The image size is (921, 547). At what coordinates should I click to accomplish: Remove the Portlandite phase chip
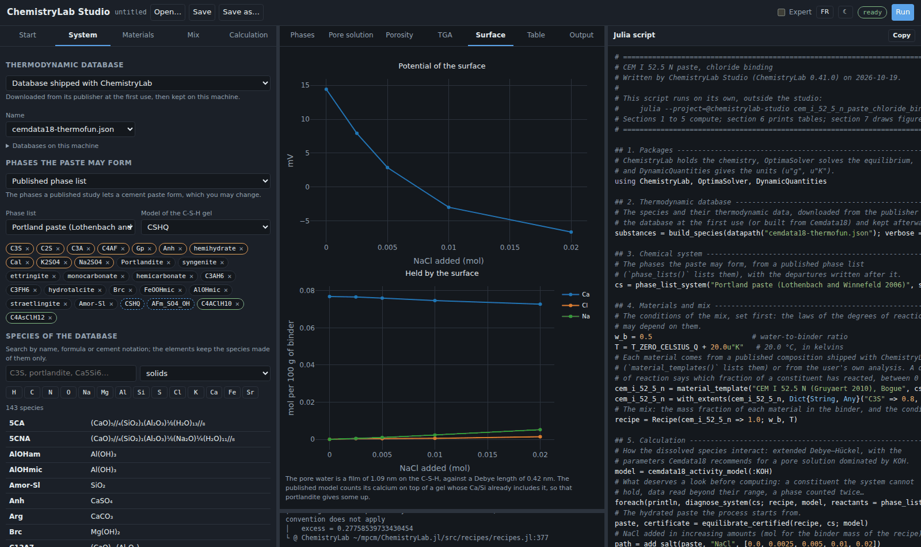coord(169,263)
